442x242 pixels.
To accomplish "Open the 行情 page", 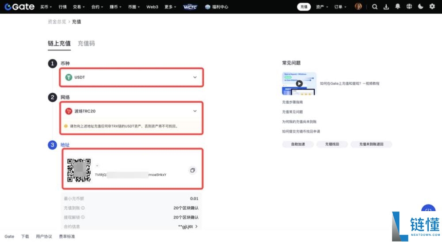I will pos(63,7).
